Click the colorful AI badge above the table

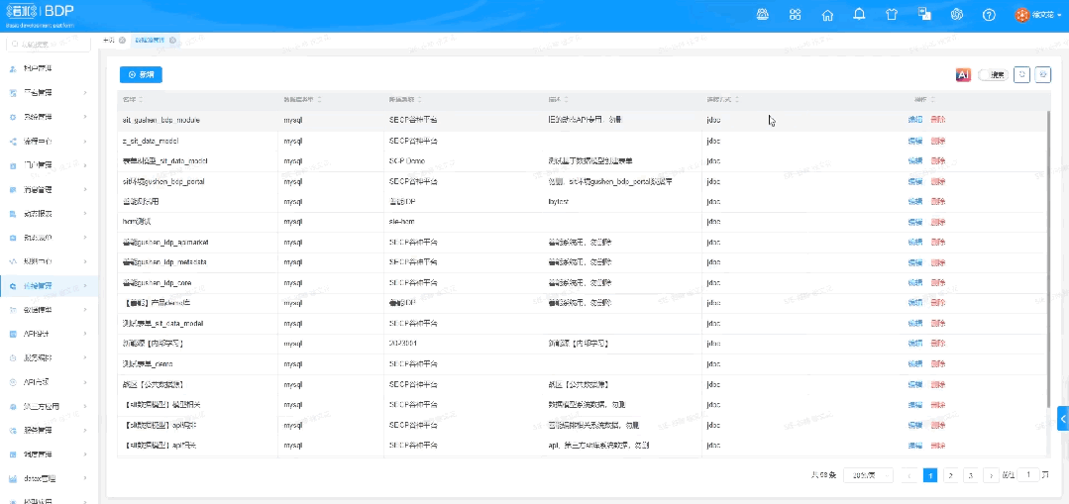(963, 75)
